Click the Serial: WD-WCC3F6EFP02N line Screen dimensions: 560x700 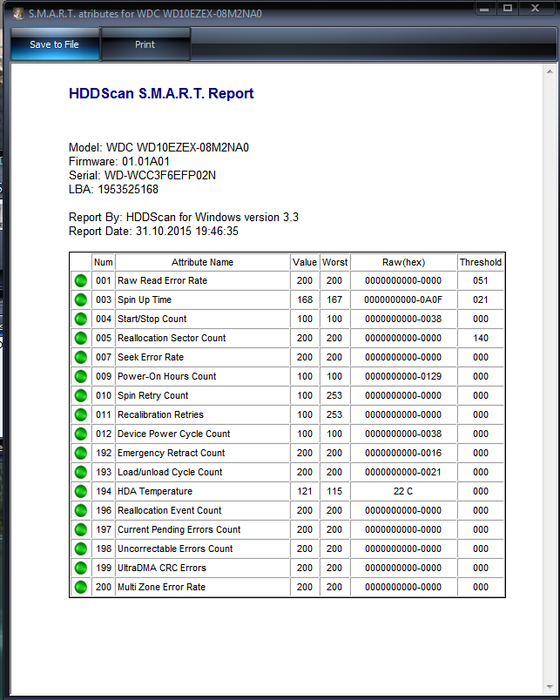click(x=143, y=176)
